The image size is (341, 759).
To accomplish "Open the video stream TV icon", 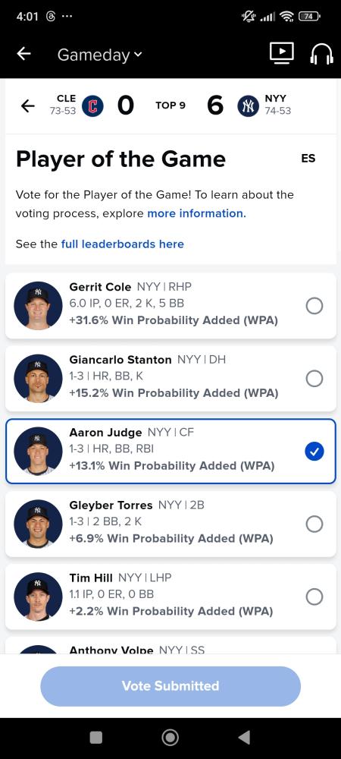I will click(282, 53).
